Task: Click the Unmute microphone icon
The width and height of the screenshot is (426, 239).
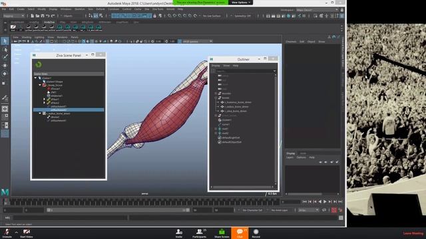Action: pos(7,233)
